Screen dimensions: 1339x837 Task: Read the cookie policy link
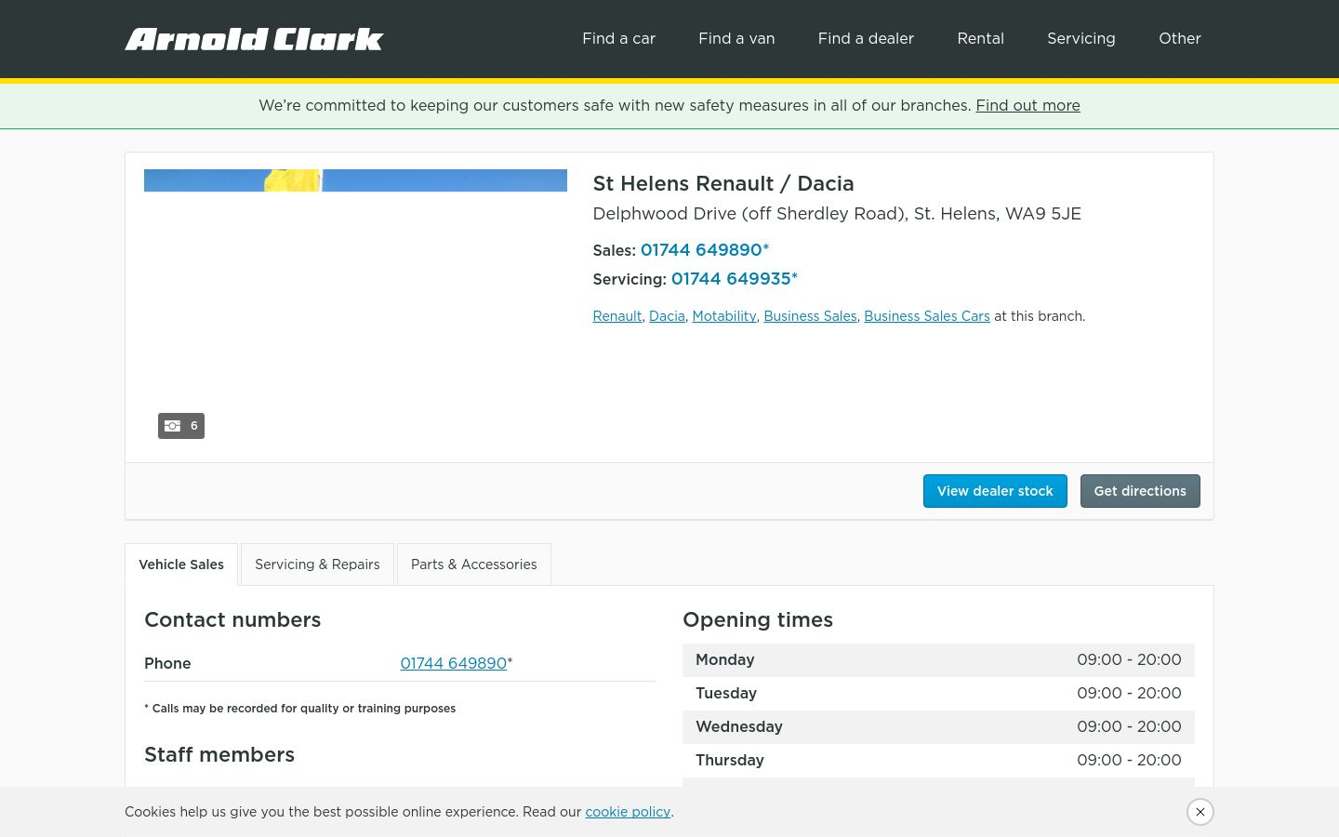(x=628, y=812)
